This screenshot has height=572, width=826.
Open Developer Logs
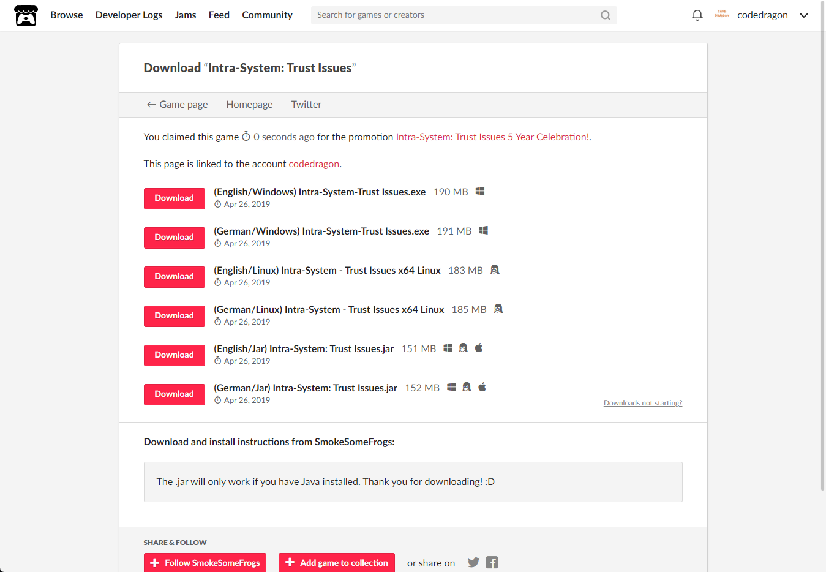pos(129,15)
